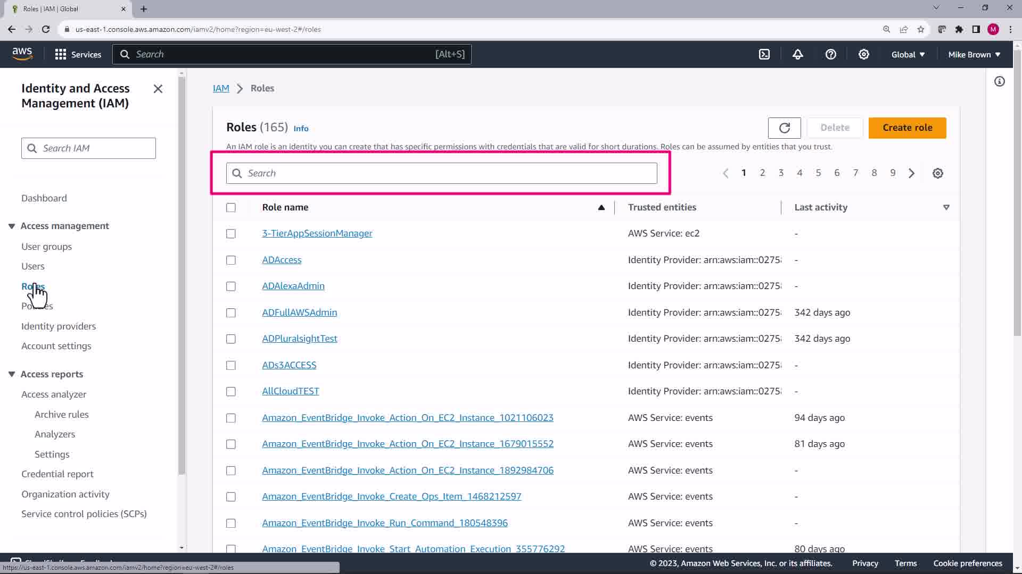The image size is (1022, 574).
Task: Click the Create role button
Action: point(907,128)
